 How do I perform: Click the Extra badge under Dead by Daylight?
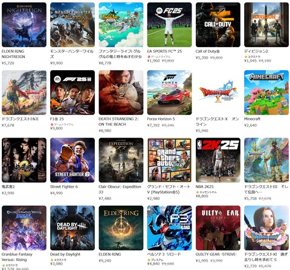point(58,260)
